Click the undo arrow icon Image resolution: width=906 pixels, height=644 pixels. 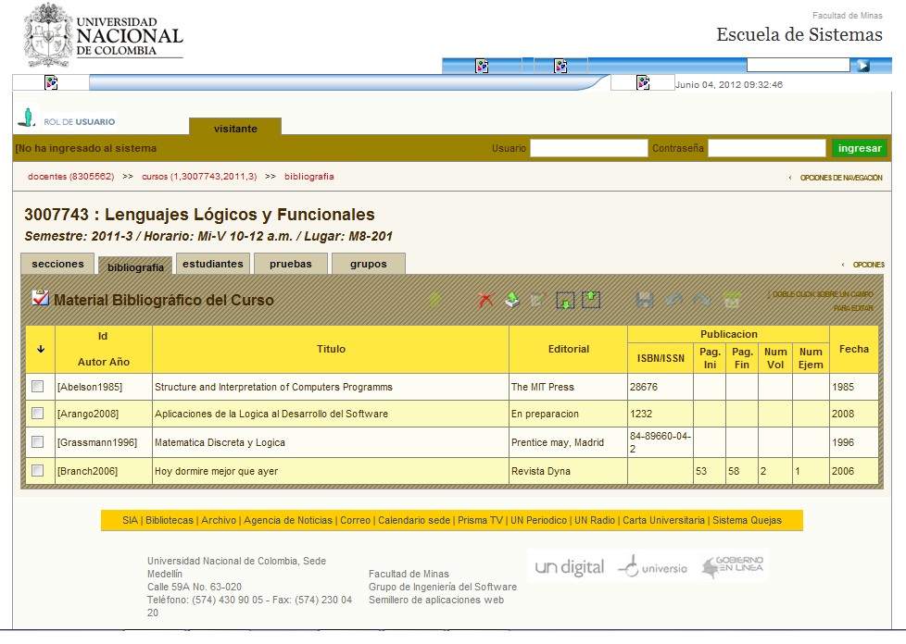pyautogui.click(x=674, y=300)
